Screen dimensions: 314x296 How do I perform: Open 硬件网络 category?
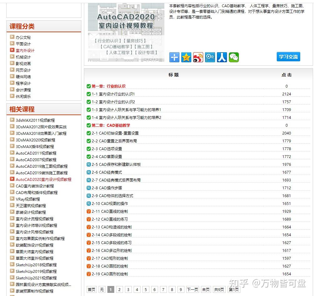click(x=23, y=77)
